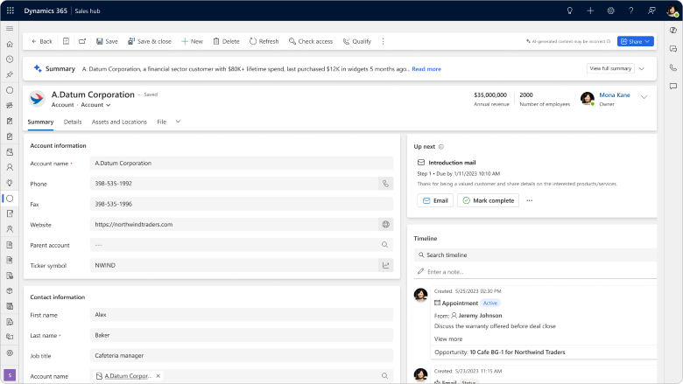Viewport: 683px width, 384px height.
Task: Click View full summary button
Action: click(610, 69)
